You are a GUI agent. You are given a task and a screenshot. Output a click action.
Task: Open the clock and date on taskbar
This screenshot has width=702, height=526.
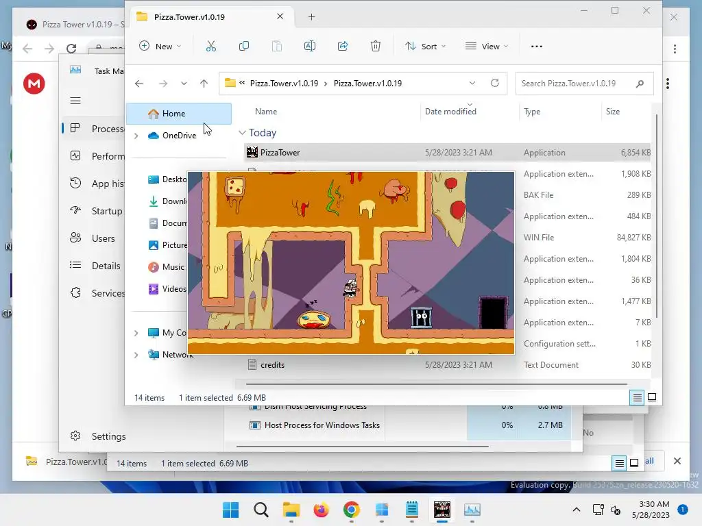(x=651, y=510)
